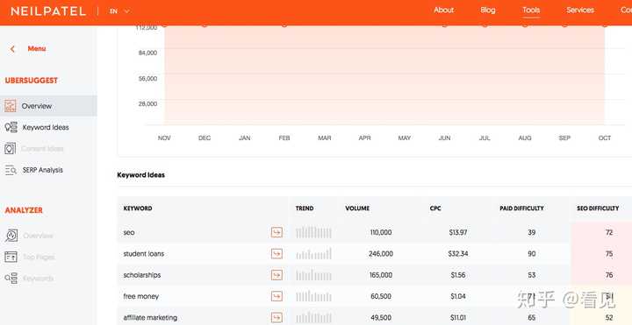Click the volume value 246,000
Image resolution: width=632 pixels, height=325 pixels.
(x=381, y=254)
